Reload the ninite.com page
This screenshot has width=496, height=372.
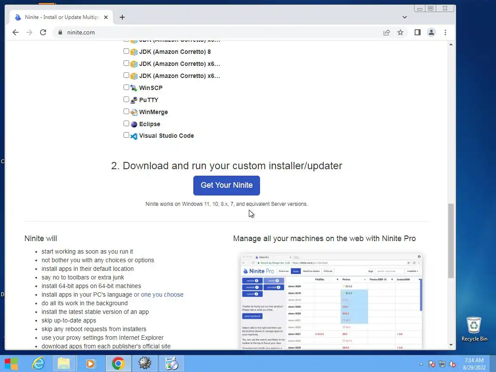(x=43, y=32)
